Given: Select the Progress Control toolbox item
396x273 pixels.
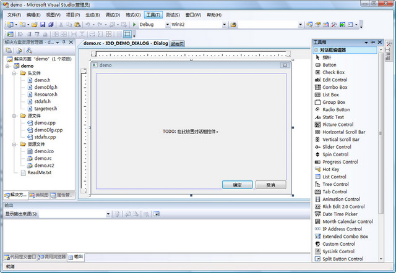Looking at the screenshot, I should (x=340, y=162).
